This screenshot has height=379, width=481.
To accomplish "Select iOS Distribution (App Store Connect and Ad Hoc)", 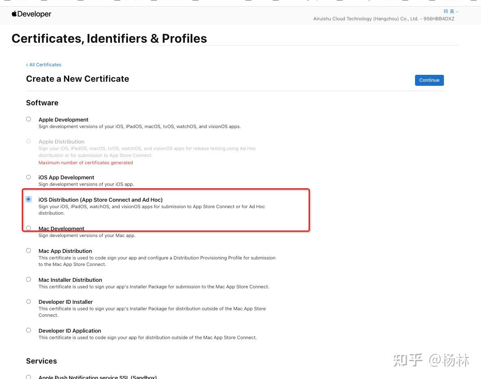I will pyautogui.click(x=28, y=199).
